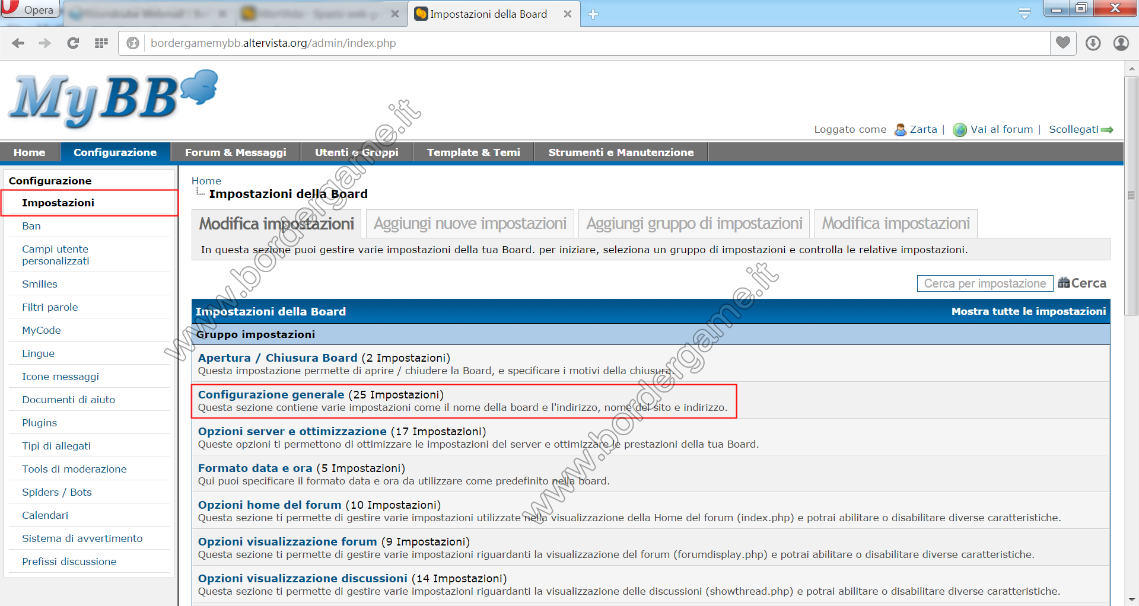Click the tab stacking menu icon
This screenshot has height=606, width=1139.
click(1025, 13)
